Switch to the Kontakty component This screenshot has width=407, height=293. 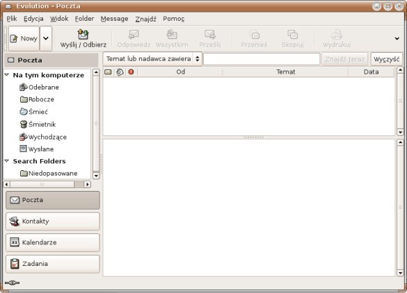53,221
